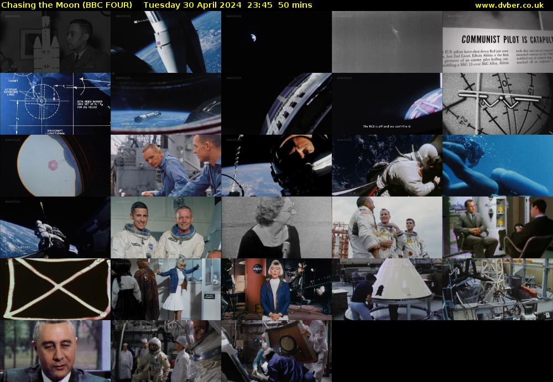The height and width of the screenshot is (382, 553).
Task: Select the grey-haired man close-up thumbnail
Action: click(x=55, y=351)
